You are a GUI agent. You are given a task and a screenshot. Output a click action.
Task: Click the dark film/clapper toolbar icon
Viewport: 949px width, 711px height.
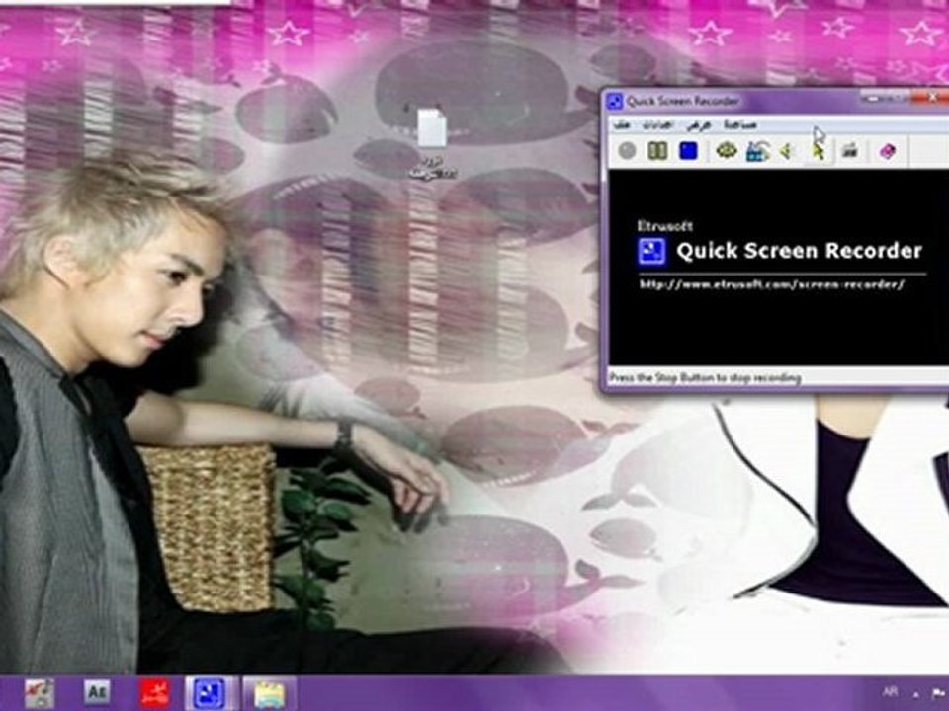tap(850, 150)
